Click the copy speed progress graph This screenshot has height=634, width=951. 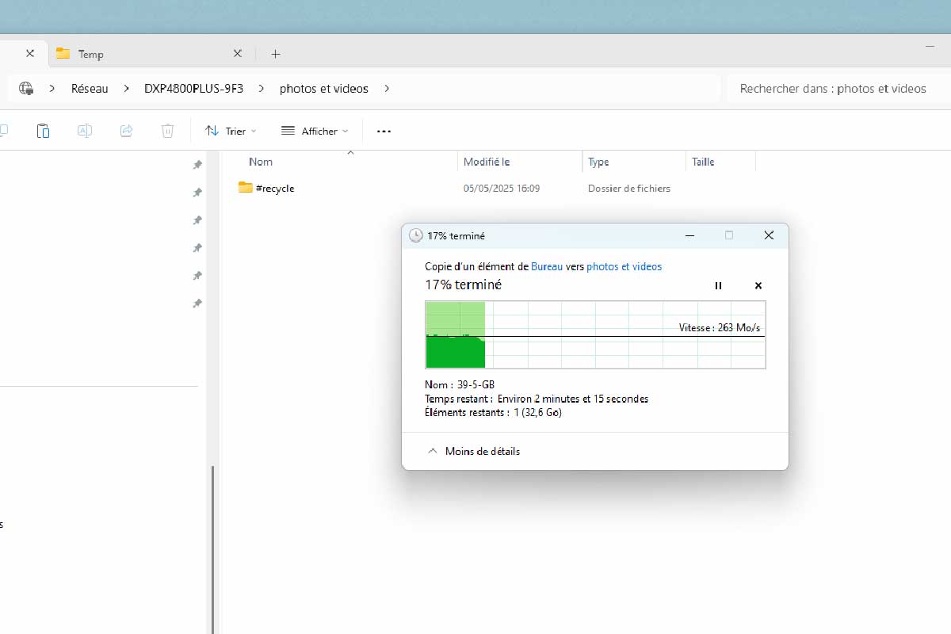point(595,334)
